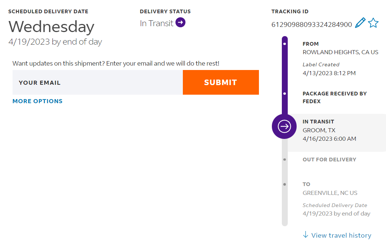Click the purple arrow beside In Transit status
The height and width of the screenshot is (245, 386).
point(181,22)
